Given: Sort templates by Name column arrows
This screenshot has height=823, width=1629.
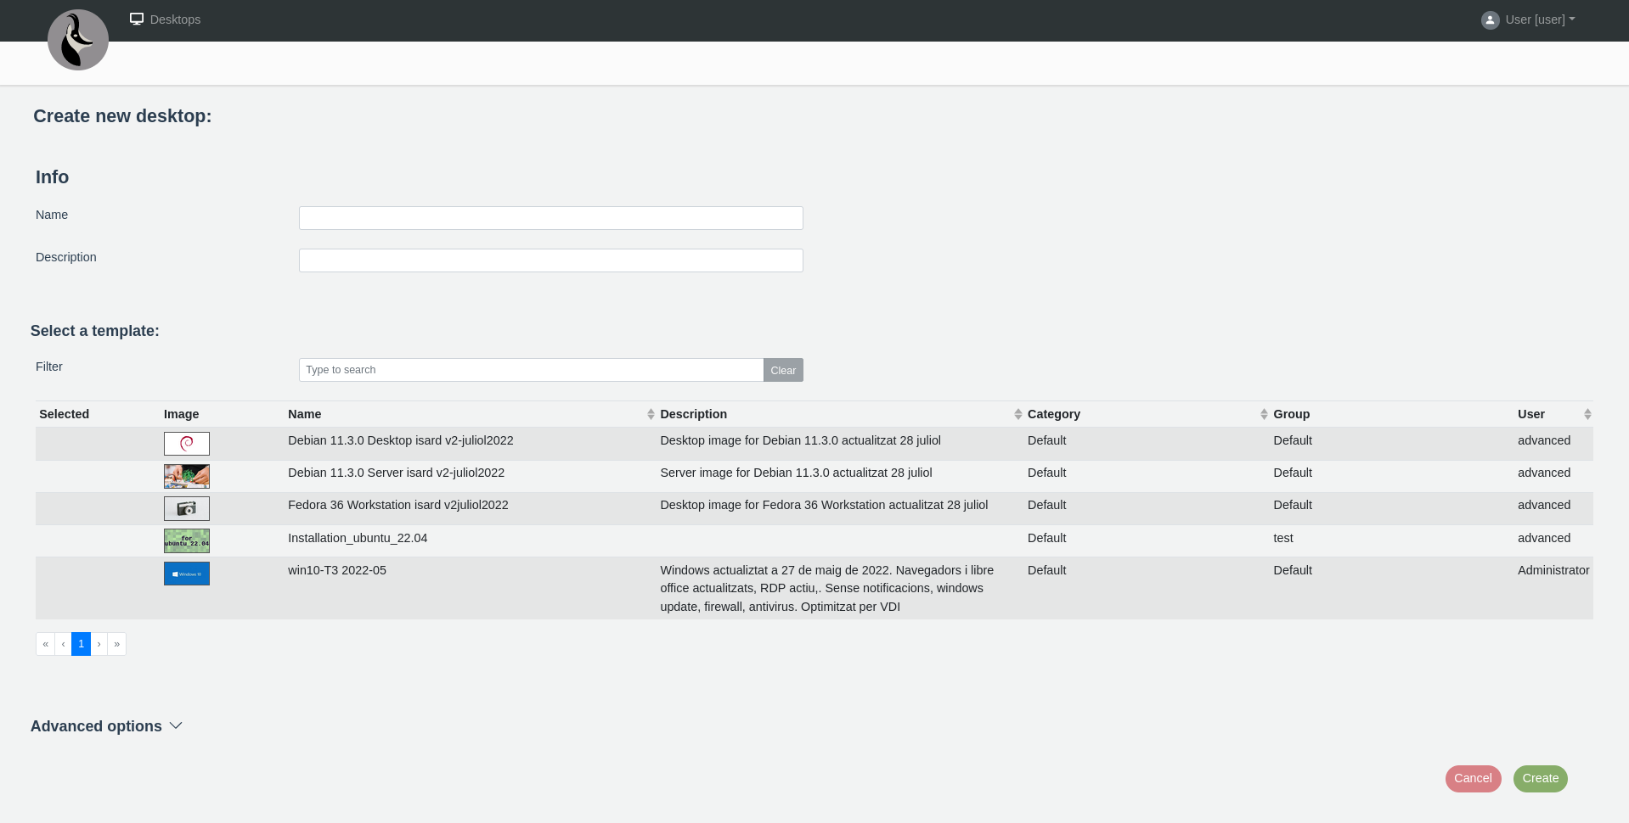Looking at the screenshot, I should point(651,414).
